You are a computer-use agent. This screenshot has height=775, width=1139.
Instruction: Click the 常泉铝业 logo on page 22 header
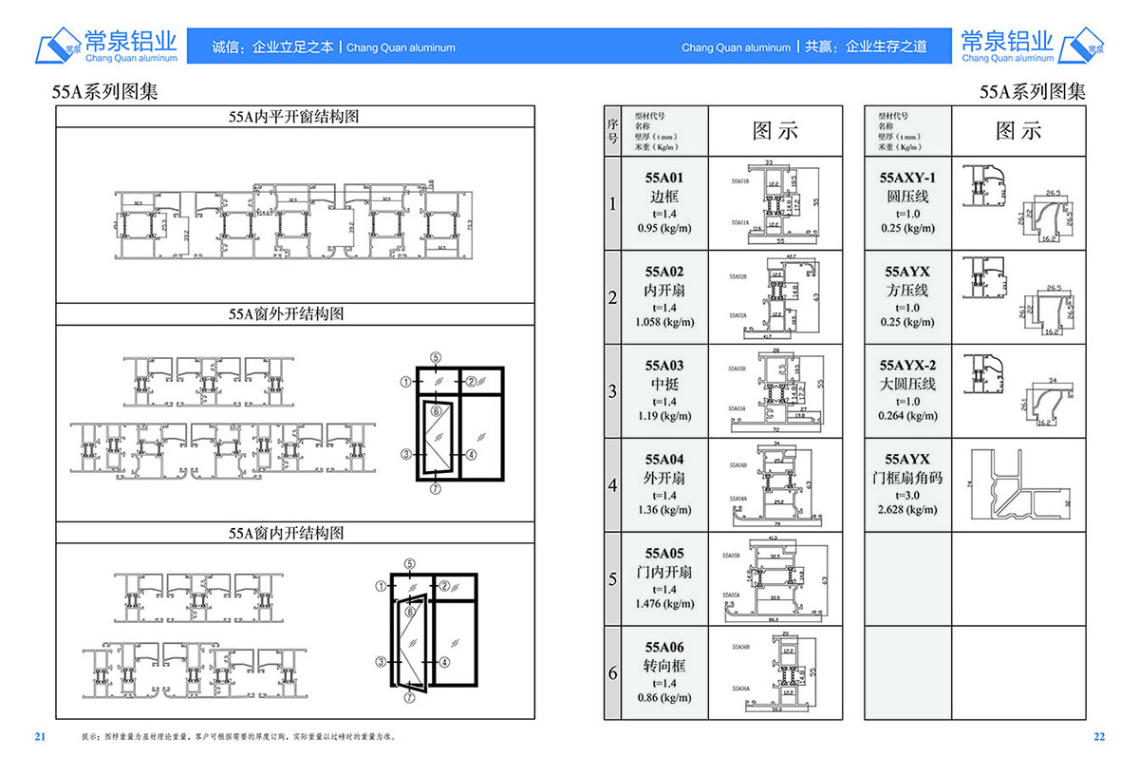tap(1033, 46)
